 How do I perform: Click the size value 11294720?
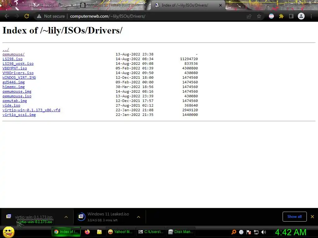(x=189, y=59)
